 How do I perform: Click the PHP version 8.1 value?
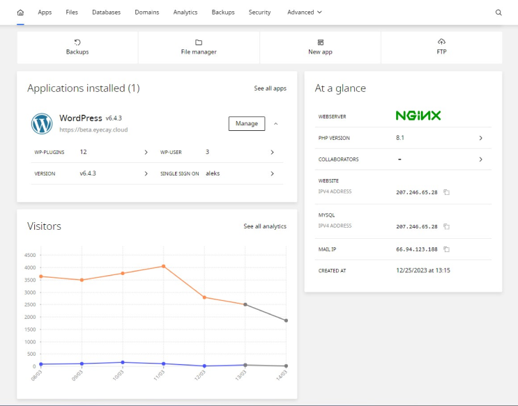400,138
